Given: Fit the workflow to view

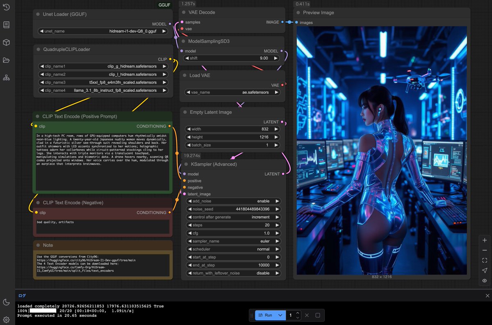Looking at the screenshot, I should pos(484,260).
